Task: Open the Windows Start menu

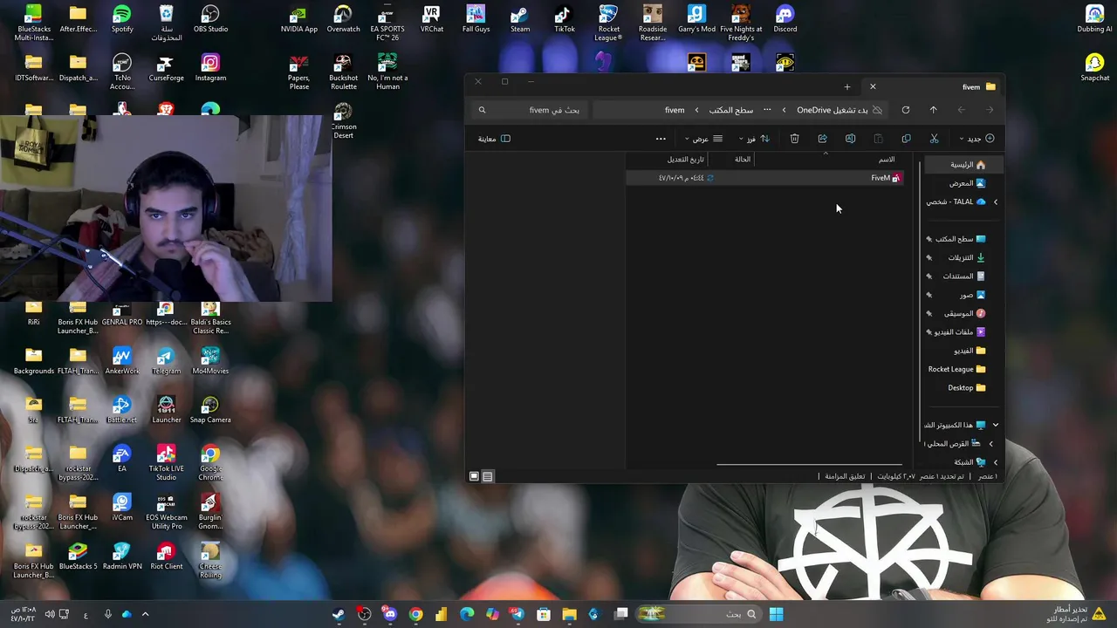Action: tap(776, 614)
